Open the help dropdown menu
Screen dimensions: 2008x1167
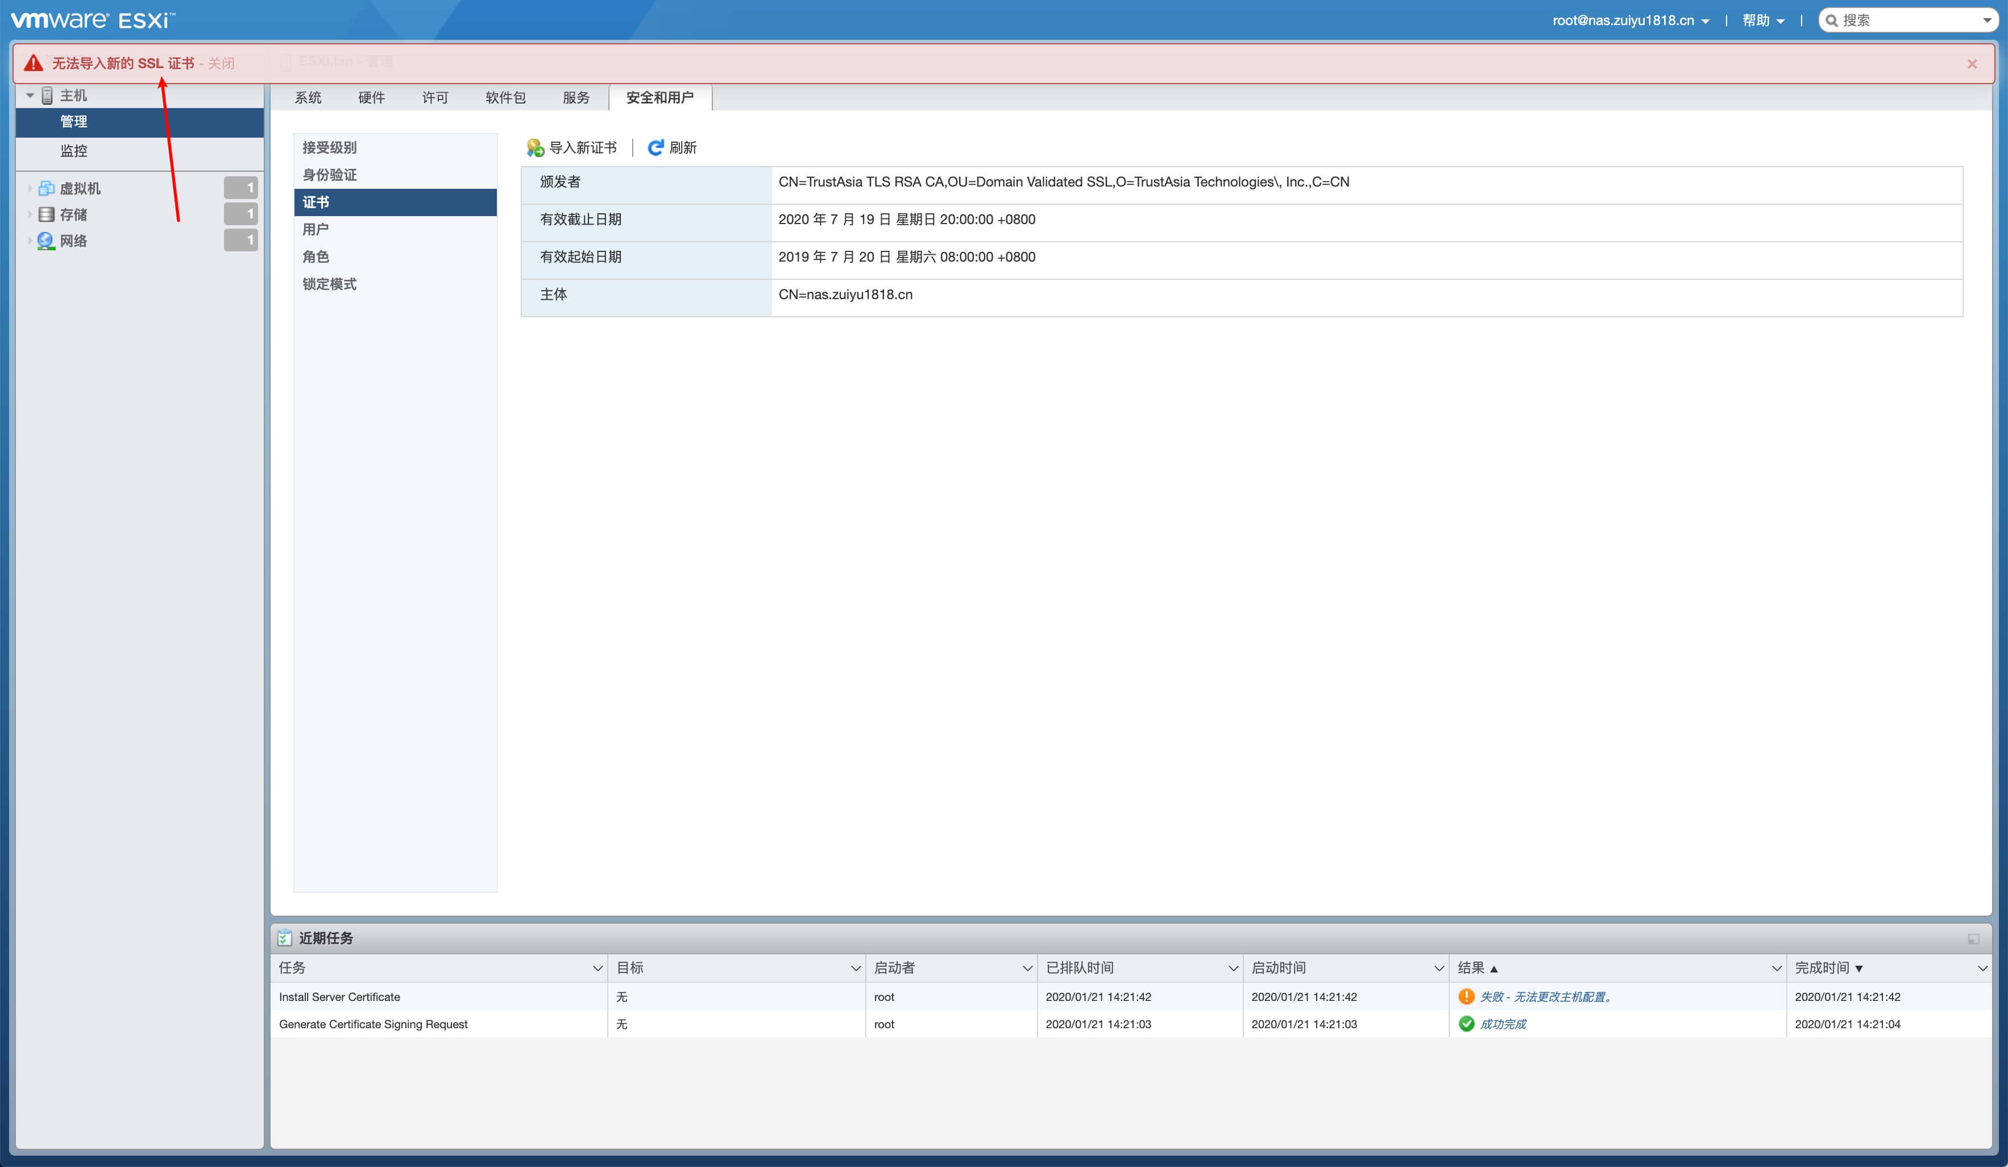tap(1762, 20)
